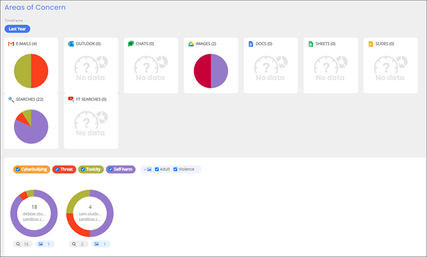Click the Gmail icon on E-MAILS card

(x=11, y=44)
